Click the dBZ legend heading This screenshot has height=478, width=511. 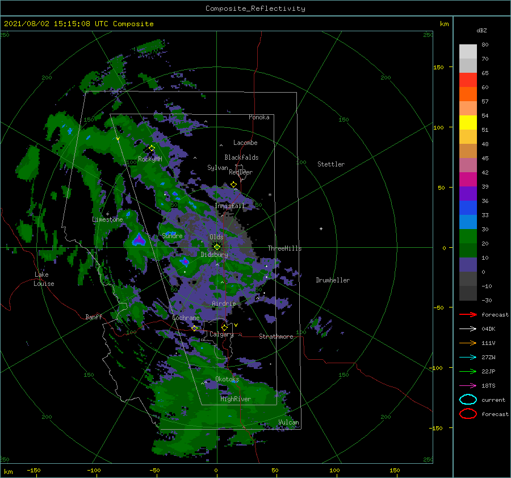click(481, 30)
